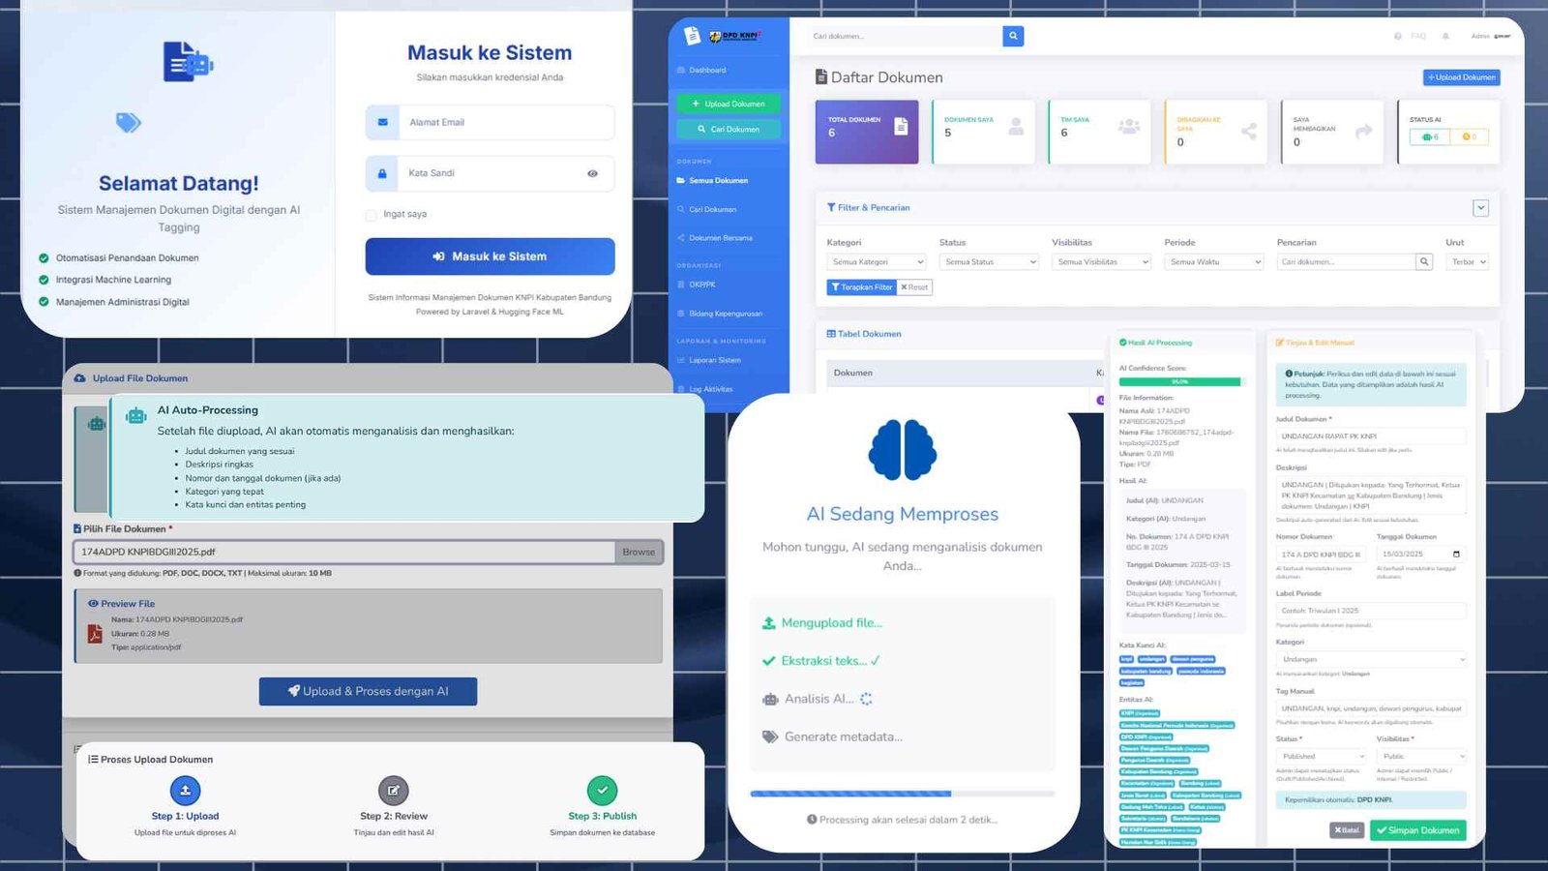Click the Alamat Email input field

505,123
